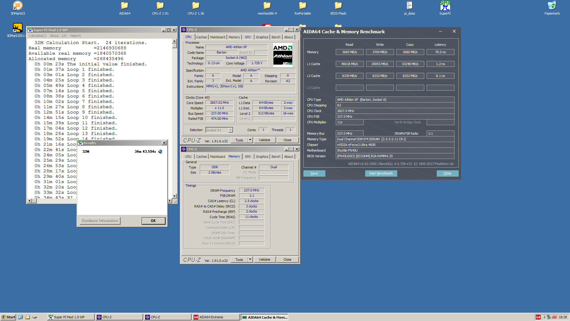
Task: Select the Threads value box in CPU-Z
Action: coord(290,130)
